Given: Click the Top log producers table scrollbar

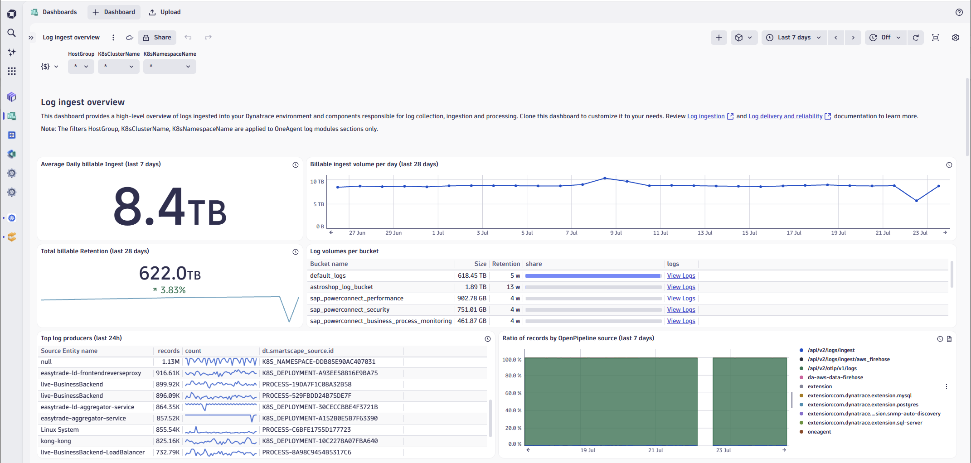Looking at the screenshot, I should click(490, 418).
